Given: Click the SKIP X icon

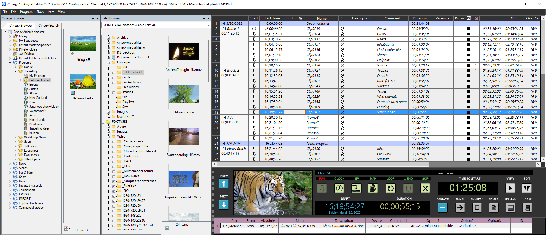Looking at the screenshot, I should (x=425, y=188).
